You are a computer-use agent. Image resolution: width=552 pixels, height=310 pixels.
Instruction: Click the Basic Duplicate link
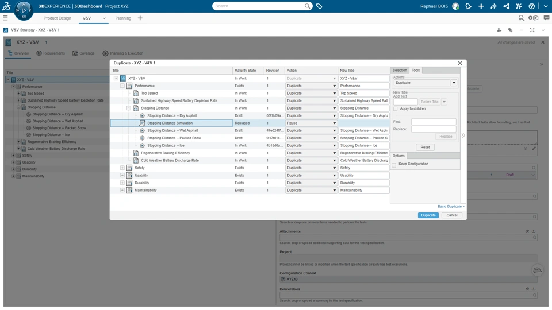[451, 206]
